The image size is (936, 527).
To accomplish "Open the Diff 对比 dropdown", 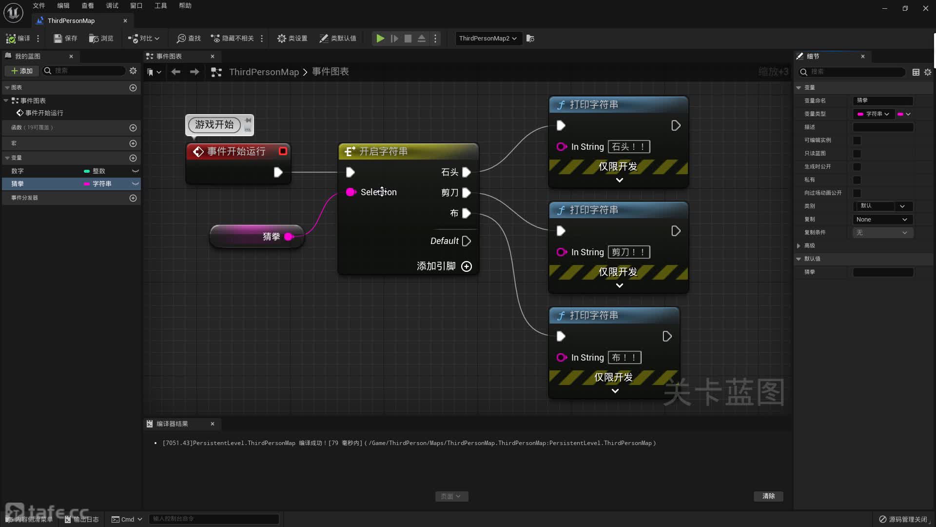I will pyautogui.click(x=143, y=38).
